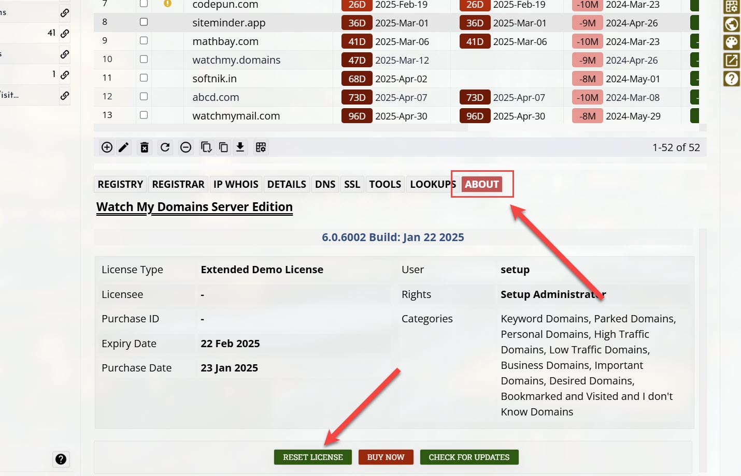Click the vertical scrollbar of the About panel
Image resolution: width=741 pixels, height=476 pixels.
click(x=703, y=349)
